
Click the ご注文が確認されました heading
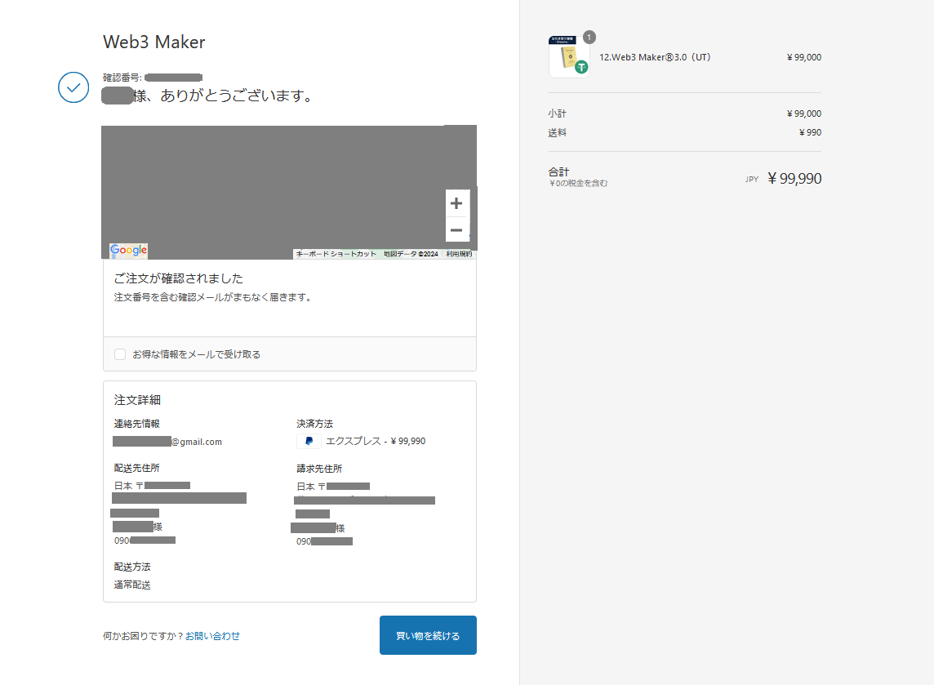click(x=179, y=278)
